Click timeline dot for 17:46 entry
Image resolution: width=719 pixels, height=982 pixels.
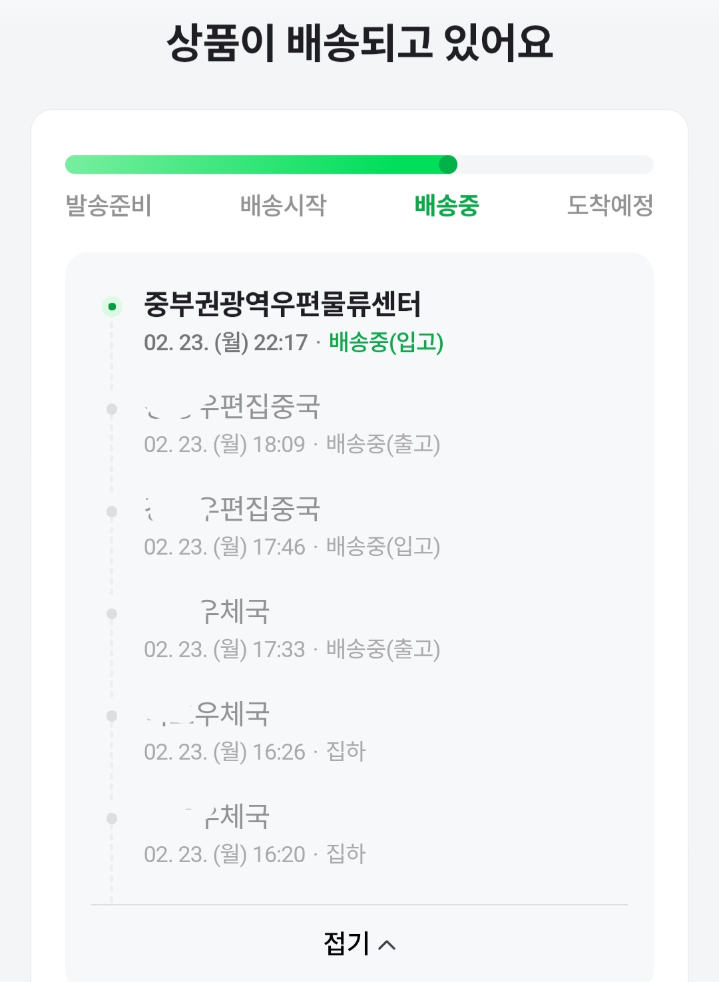click(x=112, y=511)
